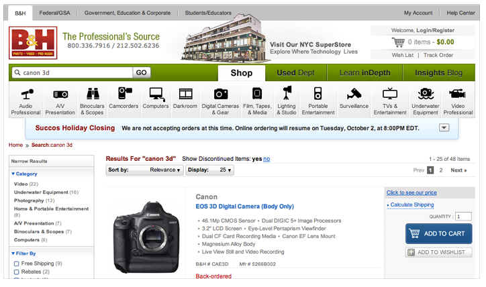The image size is (486, 287).
Task: Click the Home breadcrumb link
Action: 15,145
